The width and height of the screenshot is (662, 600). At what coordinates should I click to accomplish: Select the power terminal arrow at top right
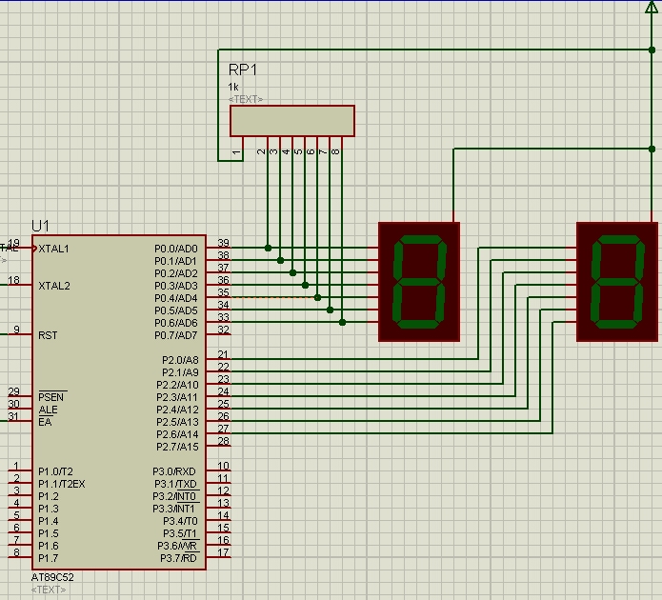(652, 9)
